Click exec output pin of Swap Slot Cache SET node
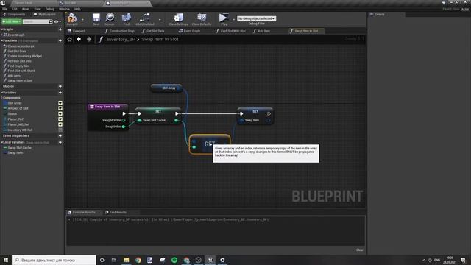 coord(177,113)
